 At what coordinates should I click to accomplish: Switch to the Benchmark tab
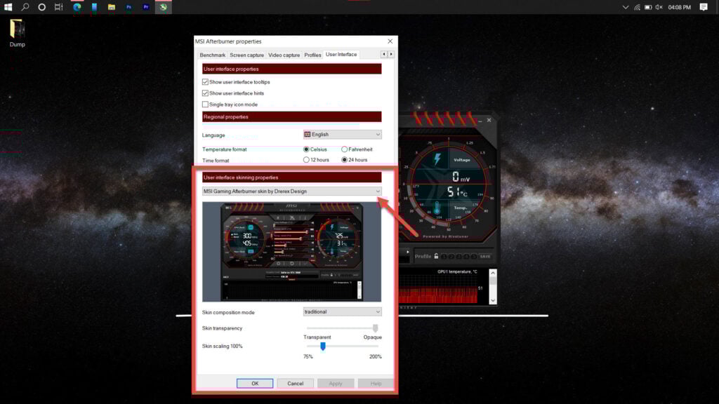tap(212, 55)
